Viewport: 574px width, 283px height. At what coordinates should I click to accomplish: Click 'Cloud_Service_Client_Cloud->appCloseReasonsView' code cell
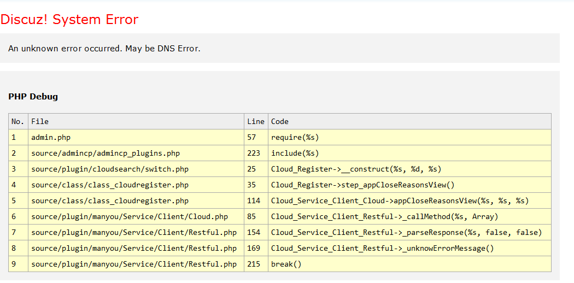coord(409,201)
